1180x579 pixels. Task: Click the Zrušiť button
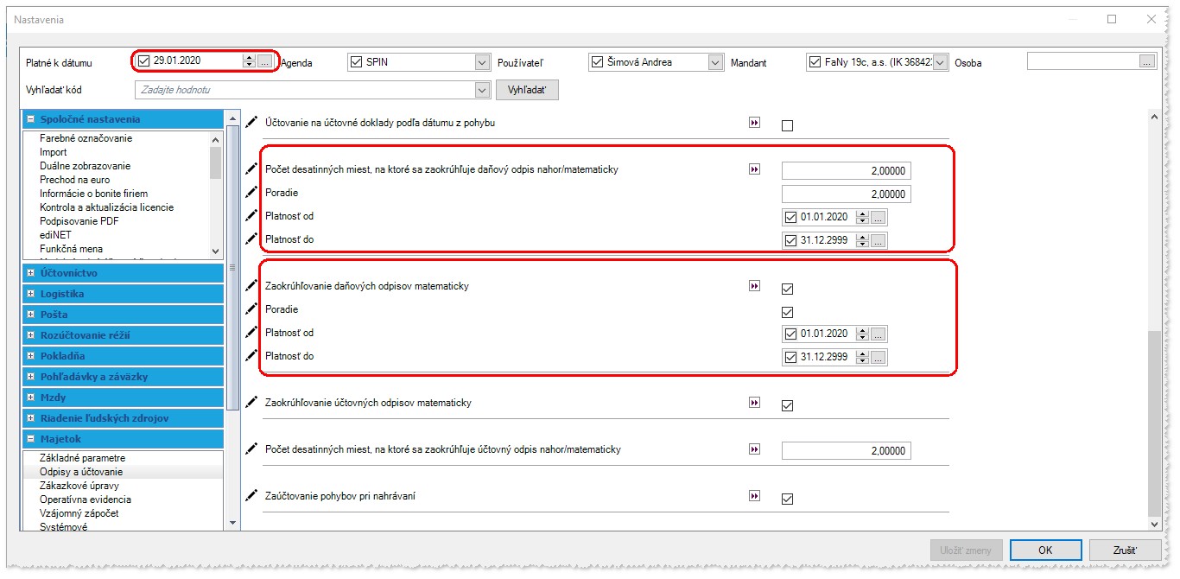[1125, 550]
